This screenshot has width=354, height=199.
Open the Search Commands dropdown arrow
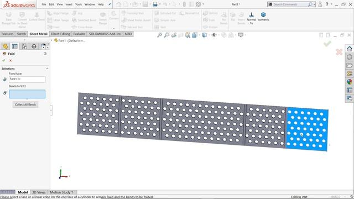314,4
